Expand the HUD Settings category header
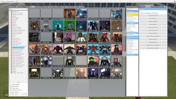 (132, 37)
